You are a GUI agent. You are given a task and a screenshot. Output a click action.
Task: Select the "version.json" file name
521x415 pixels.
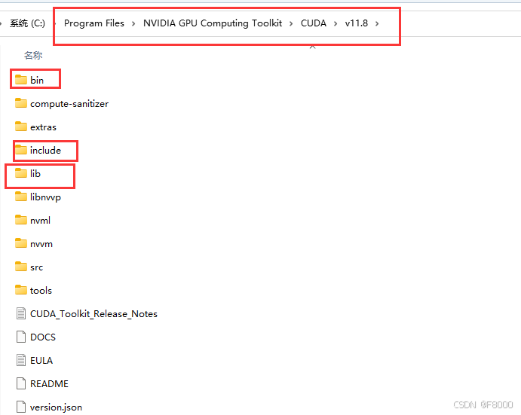(56, 407)
